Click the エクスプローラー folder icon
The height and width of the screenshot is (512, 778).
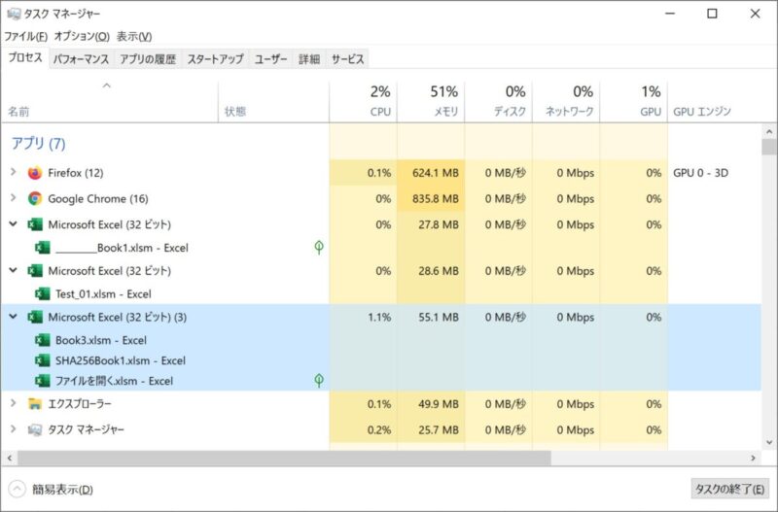pyautogui.click(x=35, y=404)
